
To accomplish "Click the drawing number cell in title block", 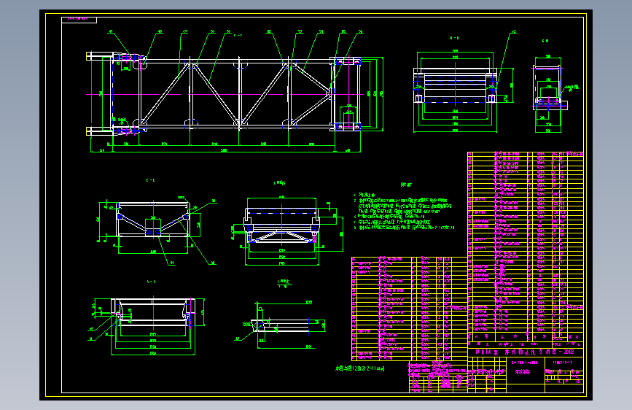I will coord(564,363).
